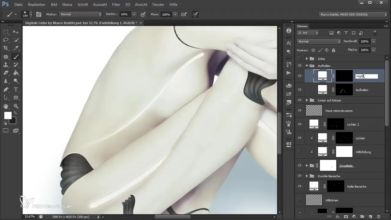391x220 pixels.
Task: Close the Digitale Liebe document tab
Action: (140, 23)
